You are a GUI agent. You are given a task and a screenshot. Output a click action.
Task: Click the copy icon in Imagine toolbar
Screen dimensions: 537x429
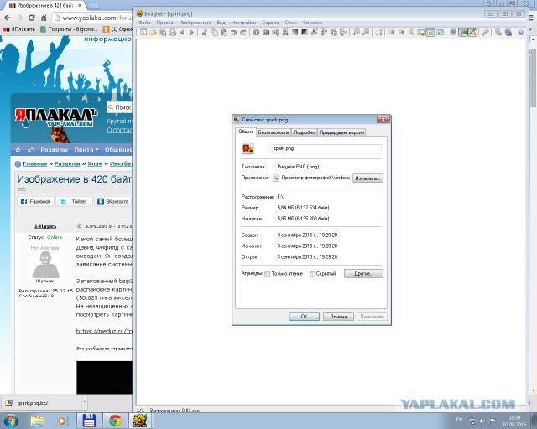215,32
